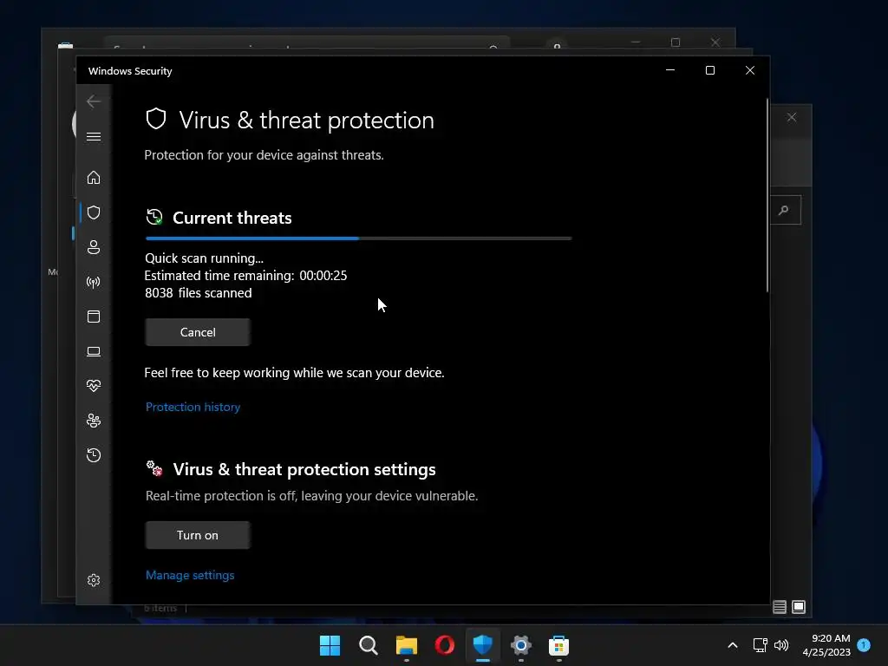
Task: Switch background window to details view
Action: point(780,607)
